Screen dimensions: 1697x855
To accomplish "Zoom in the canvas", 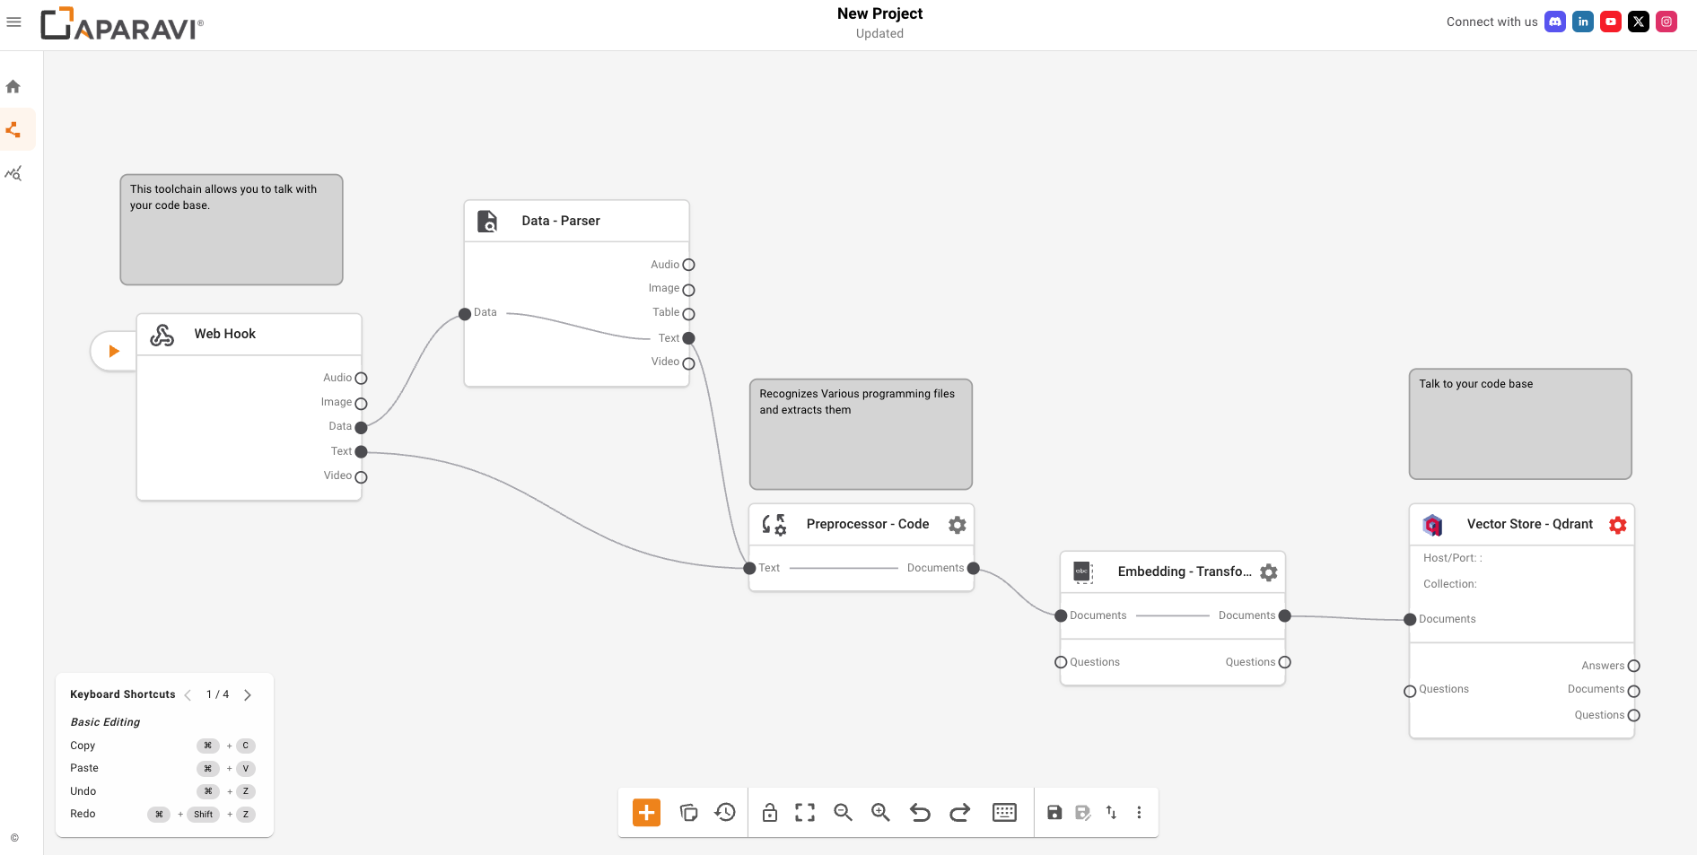I will [x=880, y=813].
